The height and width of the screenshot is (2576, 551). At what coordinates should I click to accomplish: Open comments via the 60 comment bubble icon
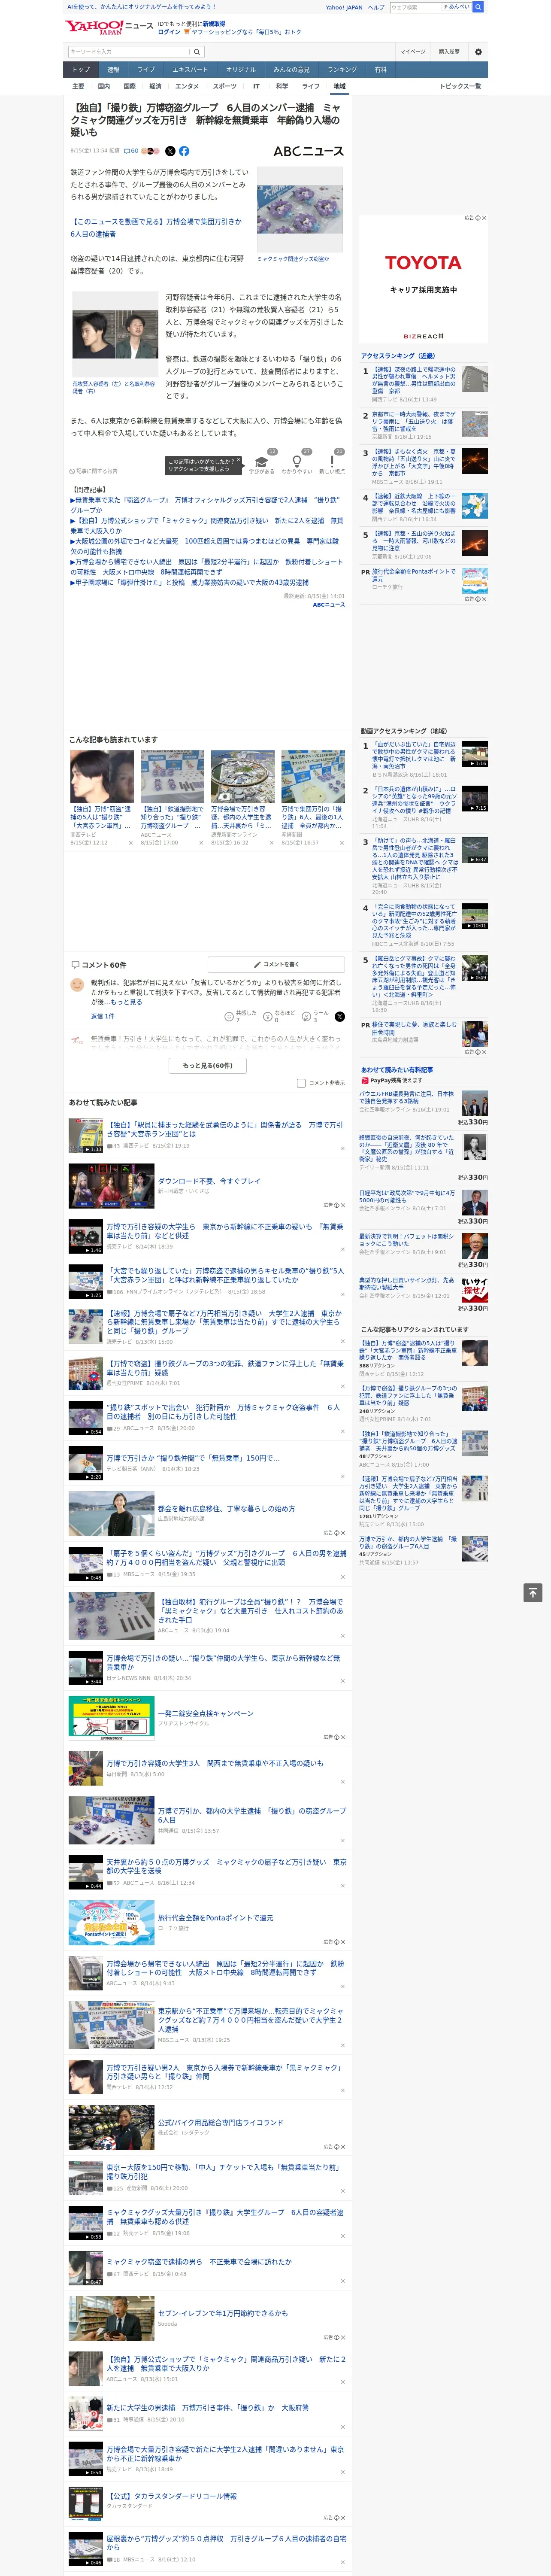pos(131,151)
